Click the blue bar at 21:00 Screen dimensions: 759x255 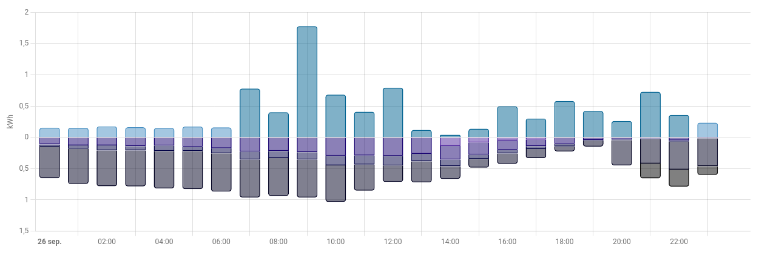pyautogui.click(x=650, y=114)
